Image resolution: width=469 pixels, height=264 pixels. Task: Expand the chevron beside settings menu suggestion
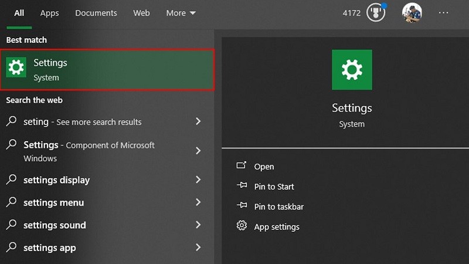coord(198,202)
